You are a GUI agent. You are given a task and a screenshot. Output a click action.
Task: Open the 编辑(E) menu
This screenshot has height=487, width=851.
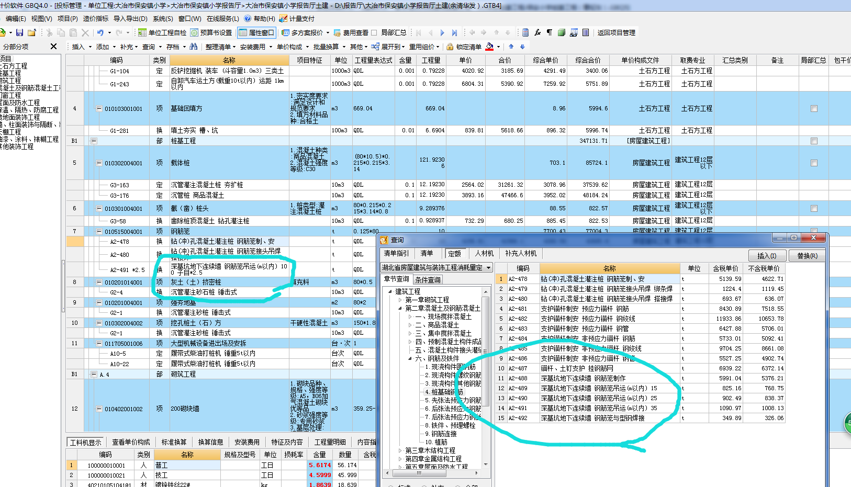point(16,18)
